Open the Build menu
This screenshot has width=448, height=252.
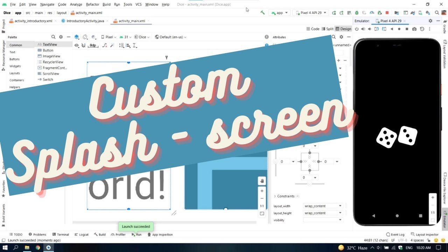106,4
